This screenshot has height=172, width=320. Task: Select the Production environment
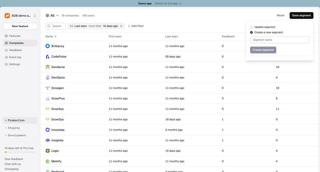pos(20,120)
